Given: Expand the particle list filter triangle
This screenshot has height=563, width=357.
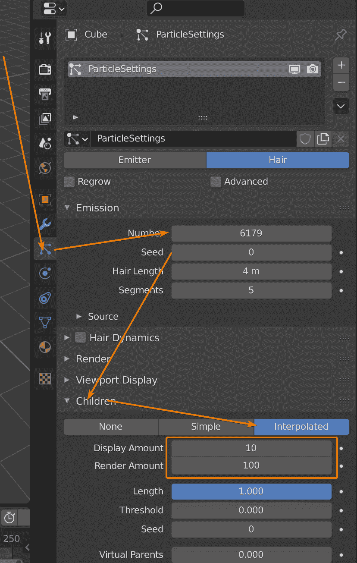Looking at the screenshot, I should point(75,117).
